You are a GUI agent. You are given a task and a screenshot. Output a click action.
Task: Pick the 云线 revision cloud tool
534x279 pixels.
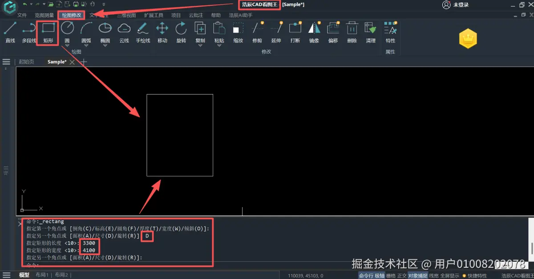124,32
